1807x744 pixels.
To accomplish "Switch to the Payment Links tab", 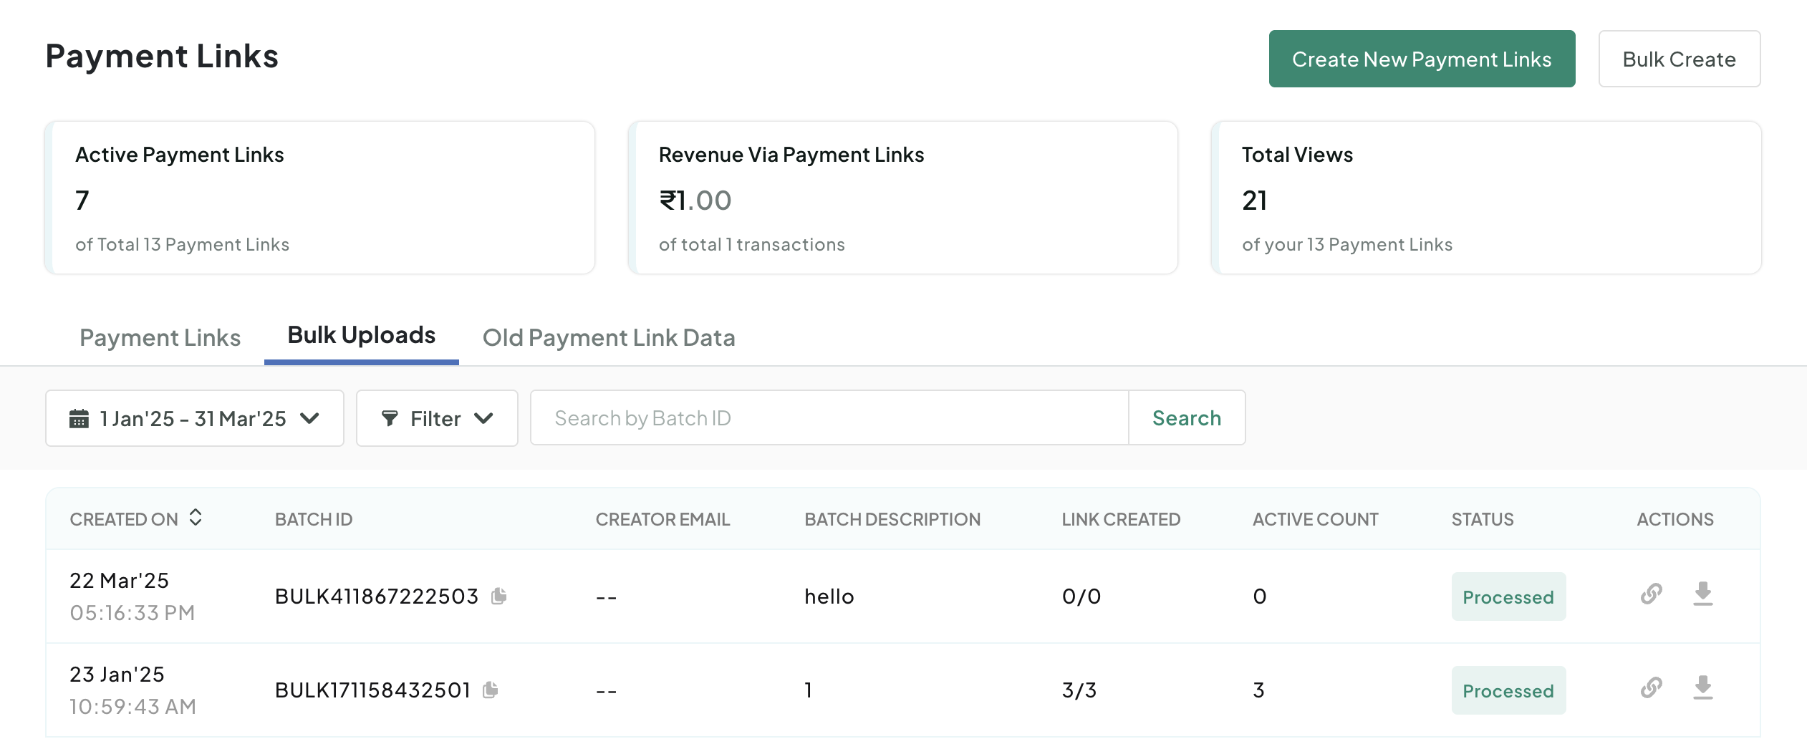I will 160,337.
